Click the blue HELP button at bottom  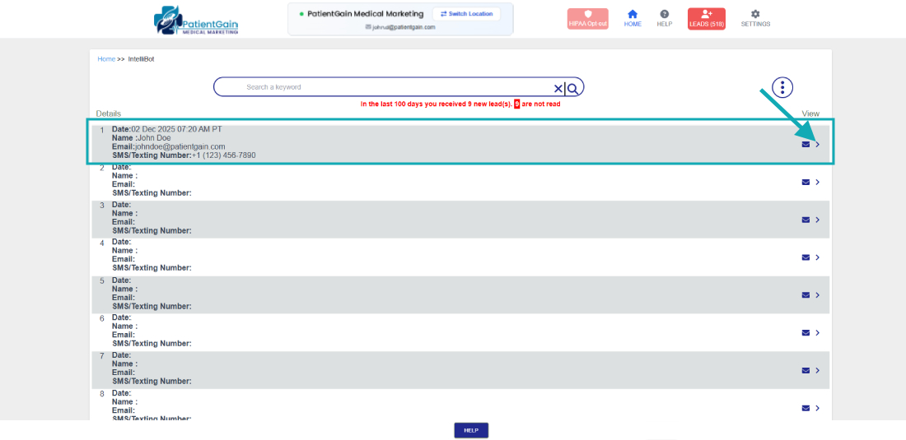click(x=471, y=430)
